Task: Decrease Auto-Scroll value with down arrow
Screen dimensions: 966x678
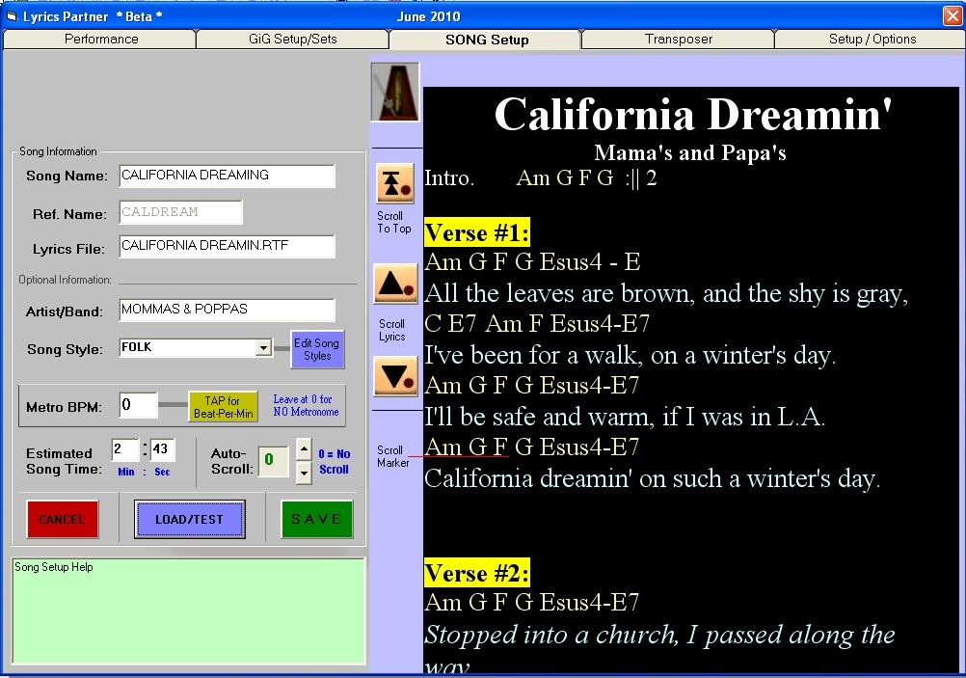Action: (x=304, y=472)
